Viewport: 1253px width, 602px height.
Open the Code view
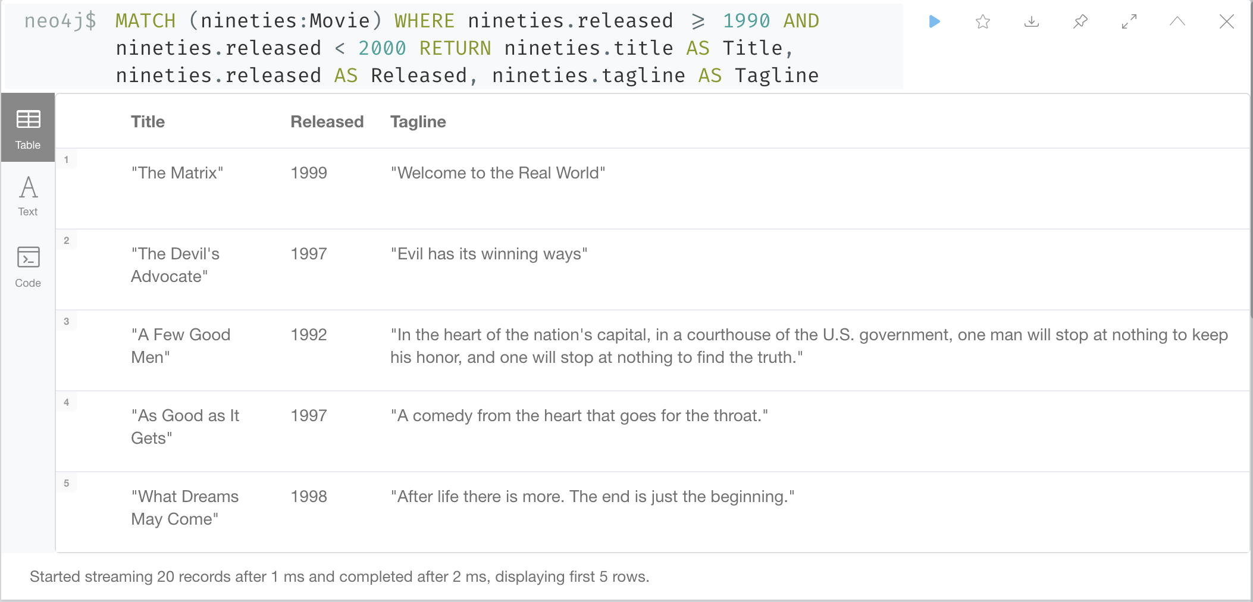pyautogui.click(x=28, y=266)
